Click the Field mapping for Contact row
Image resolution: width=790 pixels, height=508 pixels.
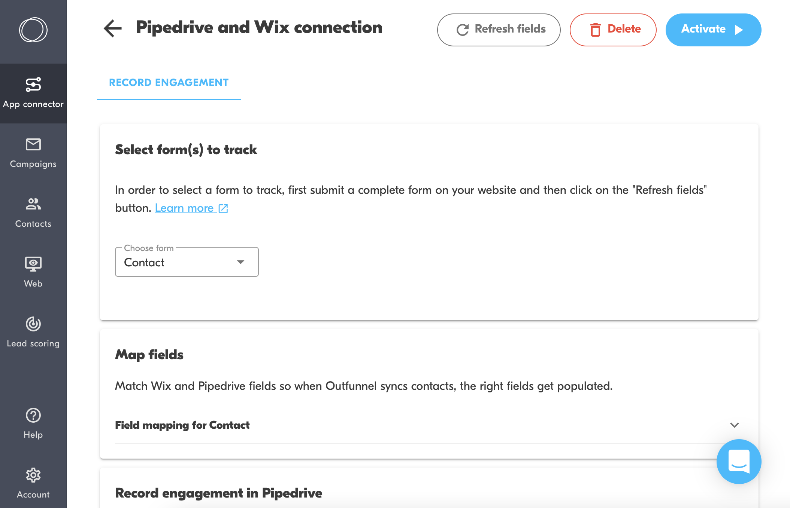tap(182, 425)
